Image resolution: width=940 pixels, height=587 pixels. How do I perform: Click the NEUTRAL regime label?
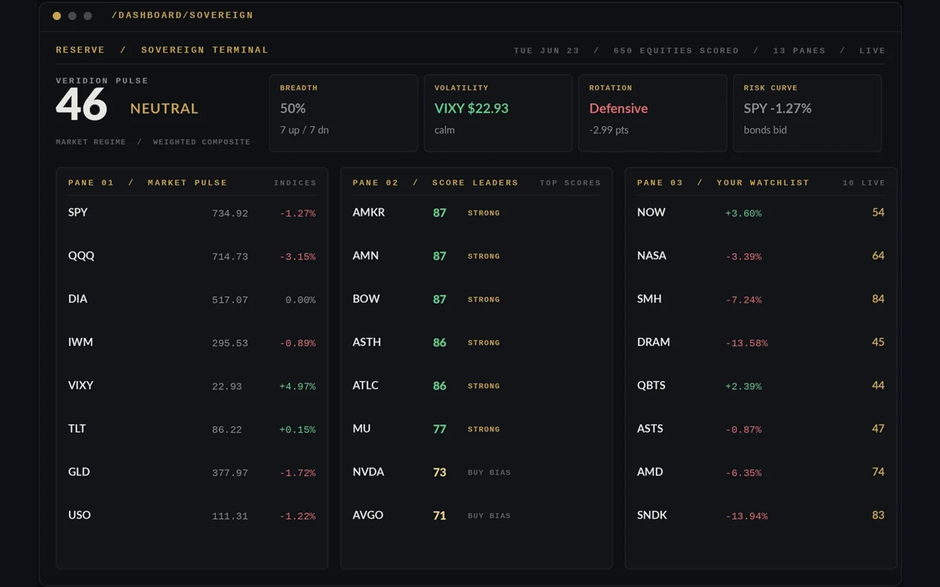tap(164, 109)
